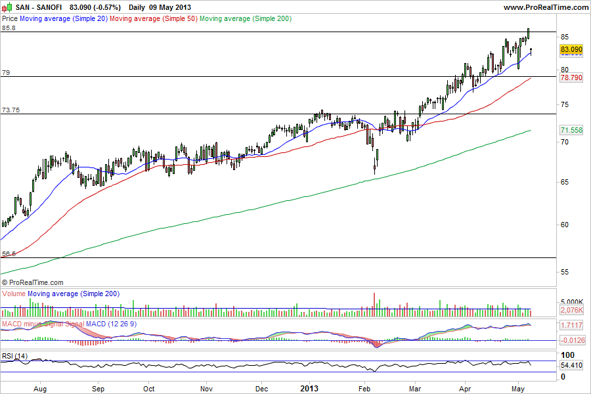Click the 5,000K volume axis label
The image size is (591, 394).
pos(571,302)
